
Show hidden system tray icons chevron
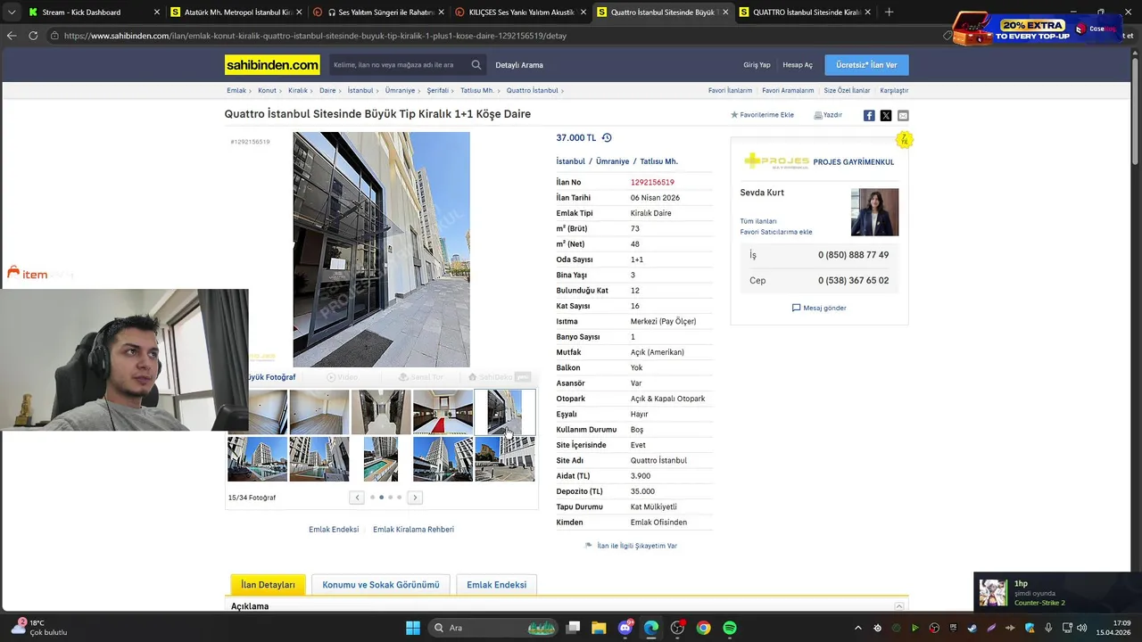click(x=858, y=628)
